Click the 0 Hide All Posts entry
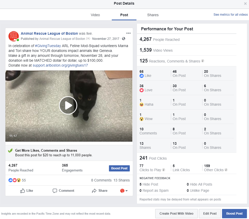The width and height of the screenshot is (249, 219). point(199,184)
